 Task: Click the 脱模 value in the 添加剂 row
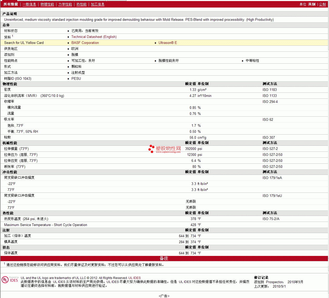[x=75, y=55]
